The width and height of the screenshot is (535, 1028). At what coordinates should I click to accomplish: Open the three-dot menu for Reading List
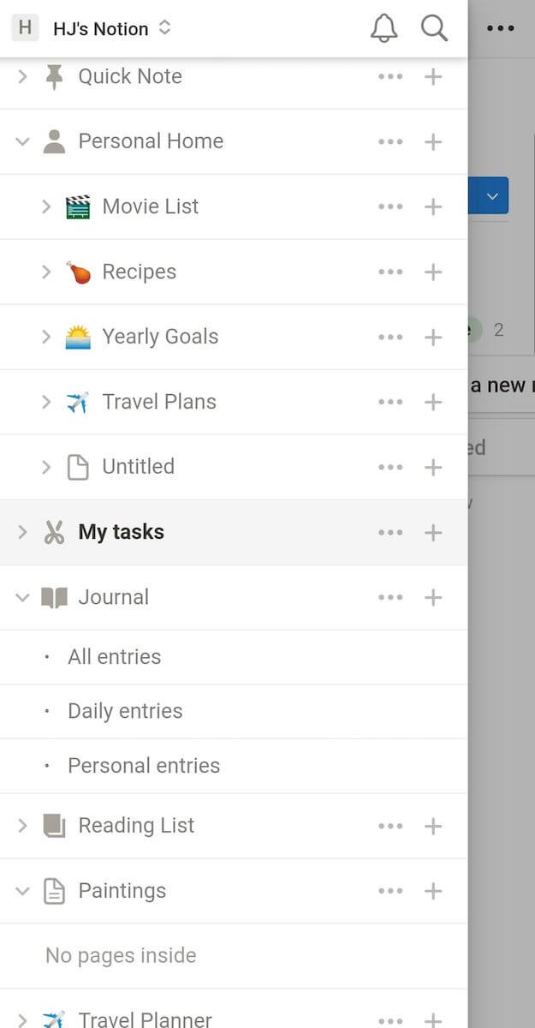tap(390, 826)
